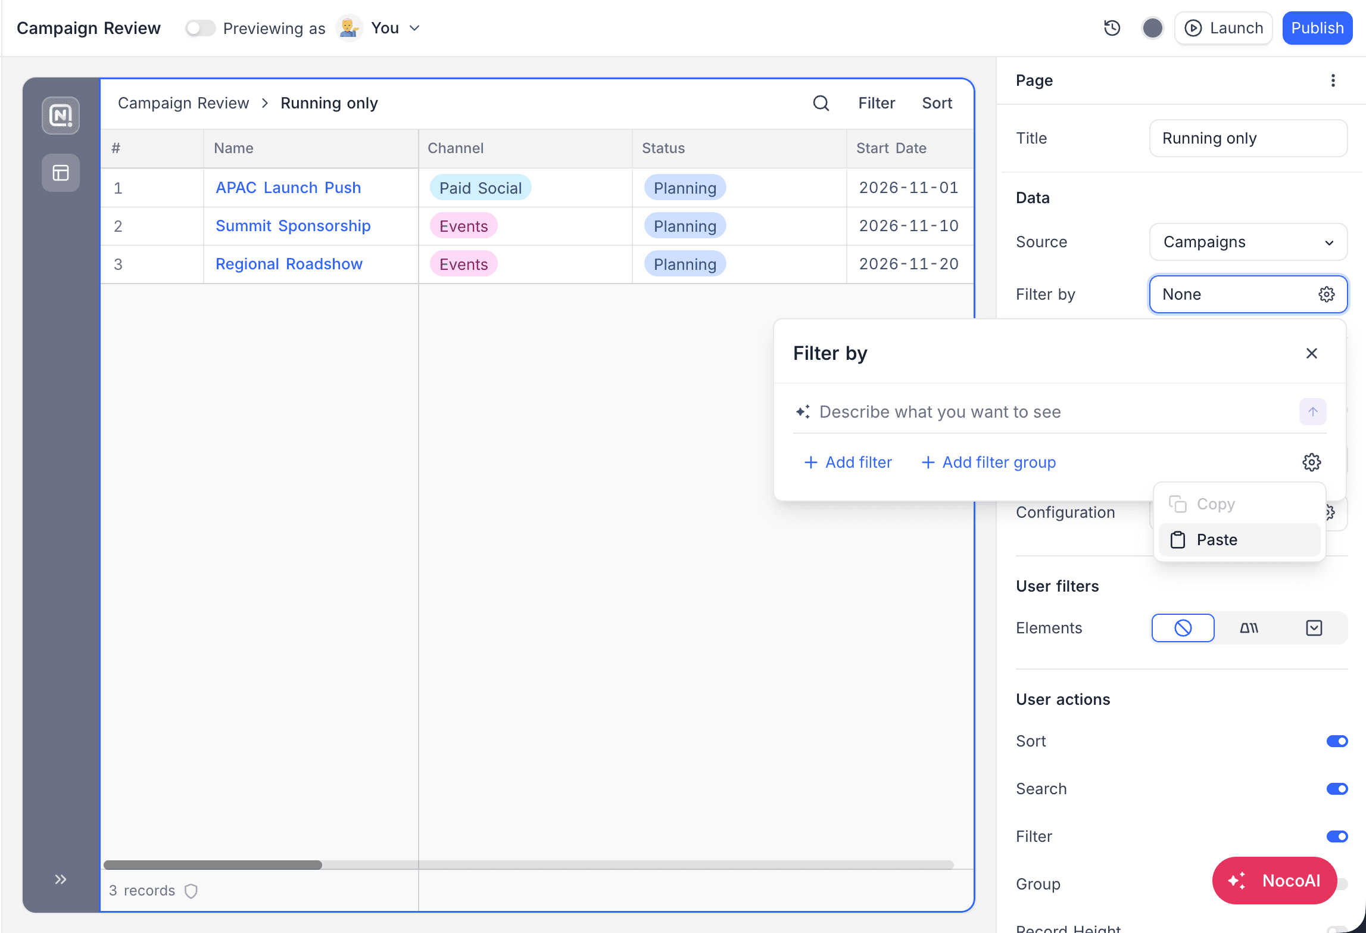Click the shield icon beside records count
The image size is (1366, 933).
click(191, 891)
